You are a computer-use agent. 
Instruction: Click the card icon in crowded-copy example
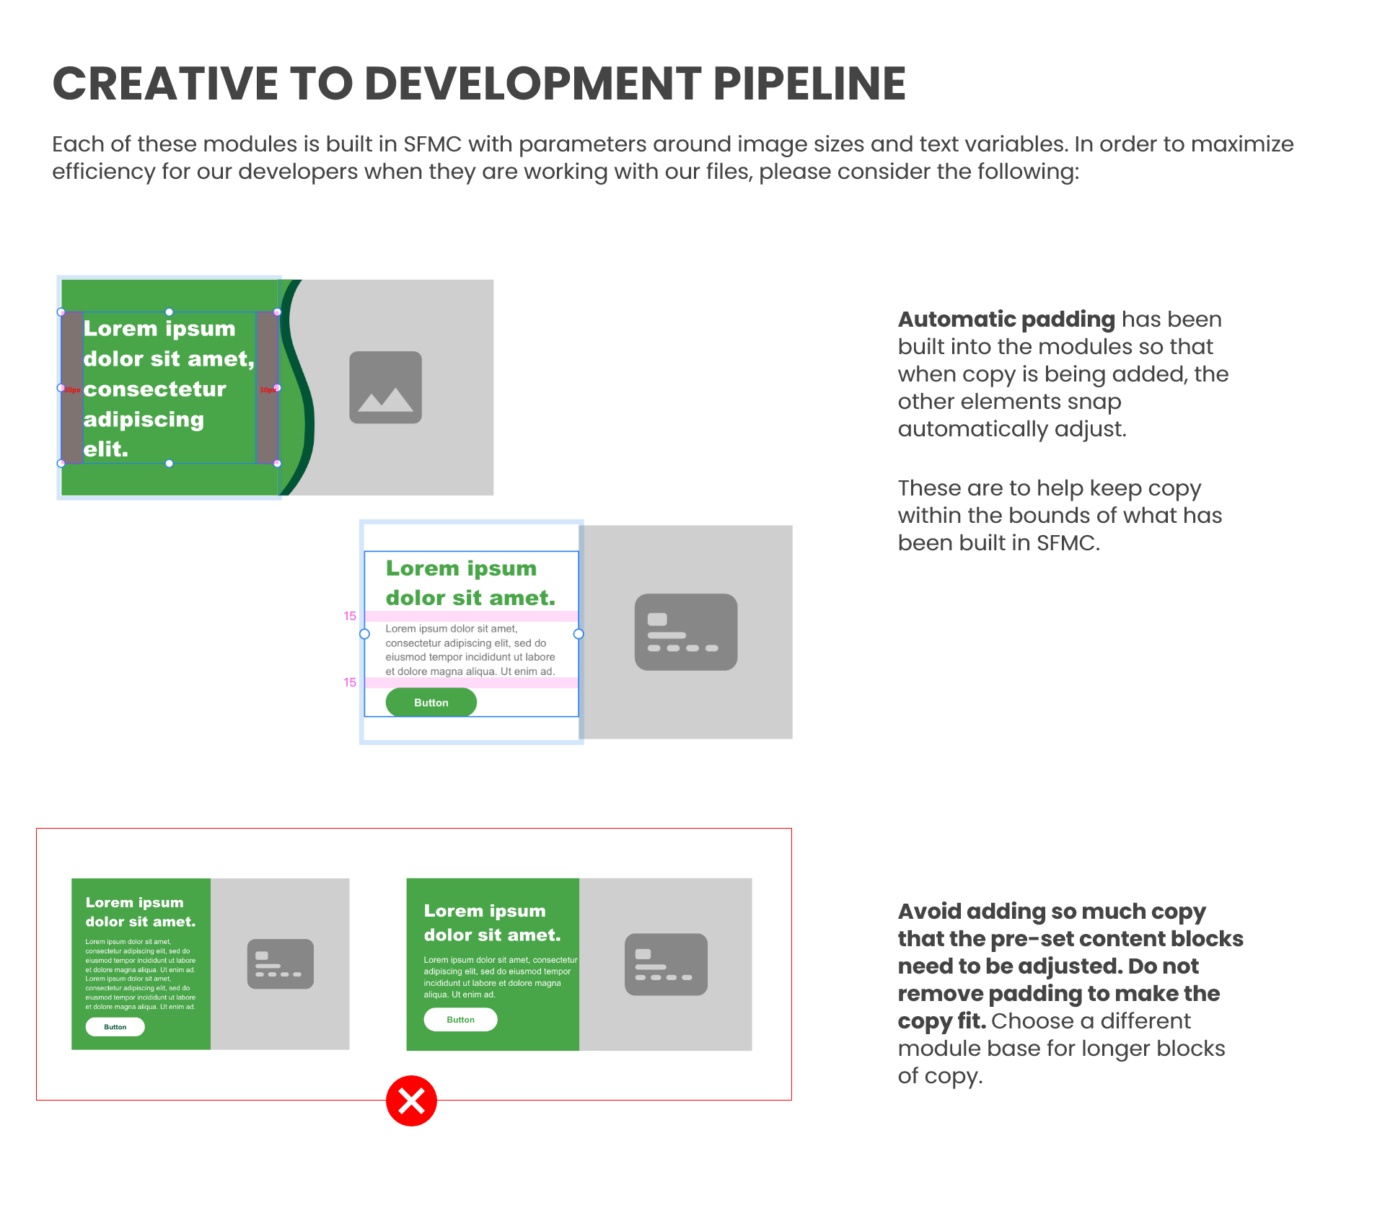280,964
